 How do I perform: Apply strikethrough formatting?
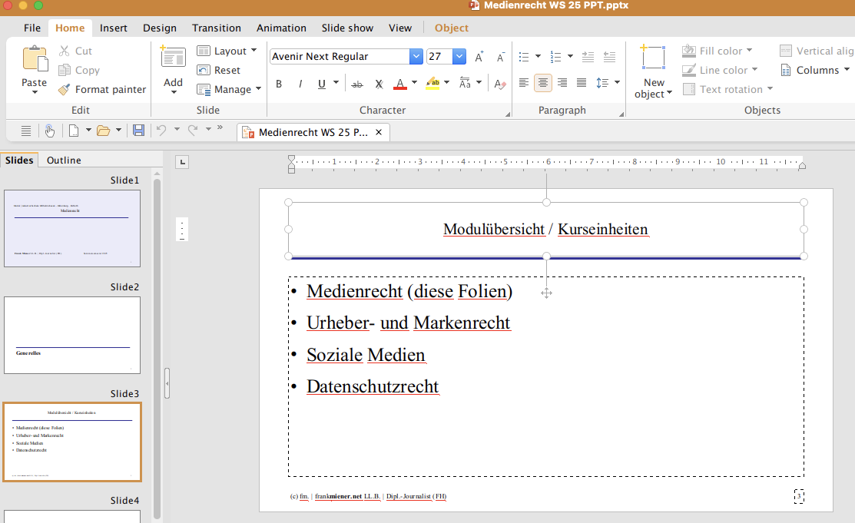point(357,84)
